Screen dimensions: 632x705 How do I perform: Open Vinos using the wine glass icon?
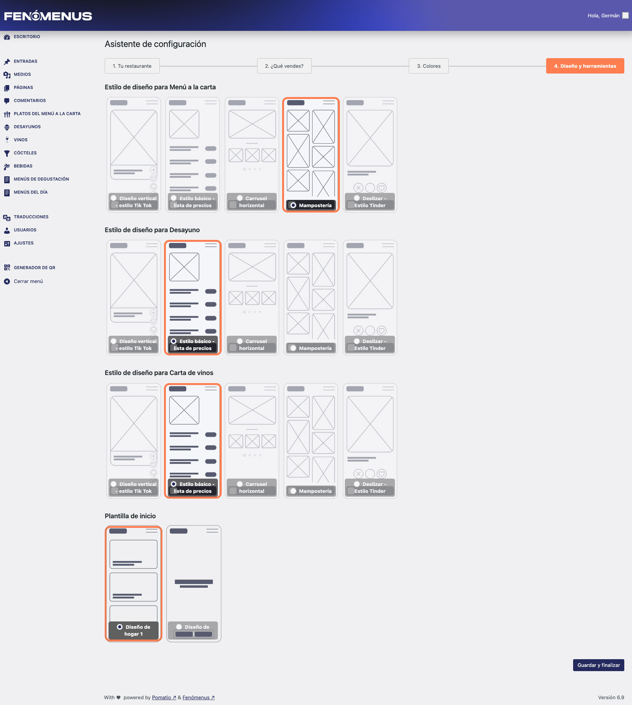7,140
